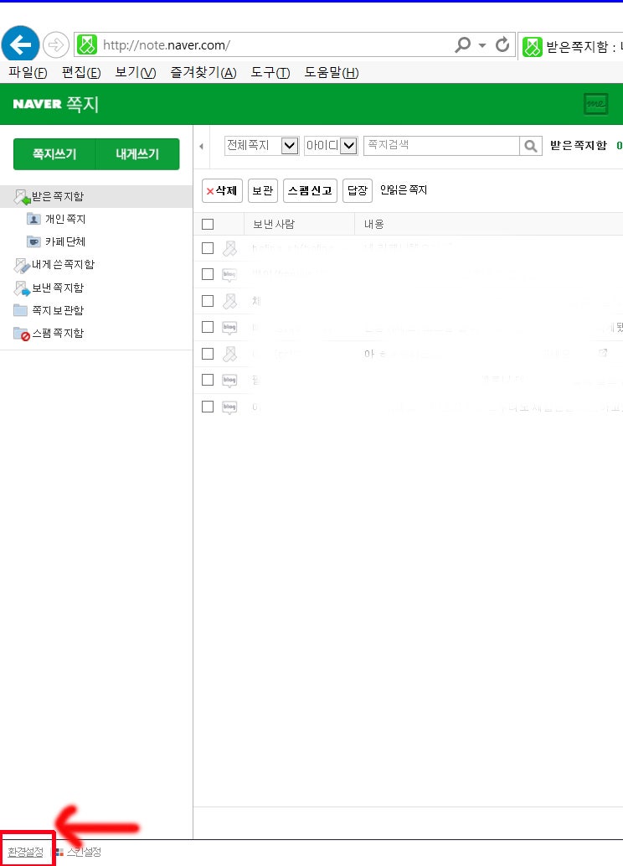Click the 스팸쪽지함 blocked folder icon
The width and height of the screenshot is (623, 866).
click(22, 334)
